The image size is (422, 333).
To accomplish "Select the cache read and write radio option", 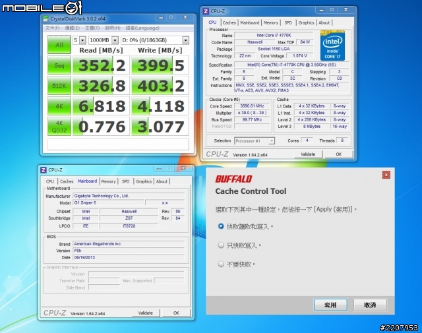I will pyautogui.click(x=221, y=226).
